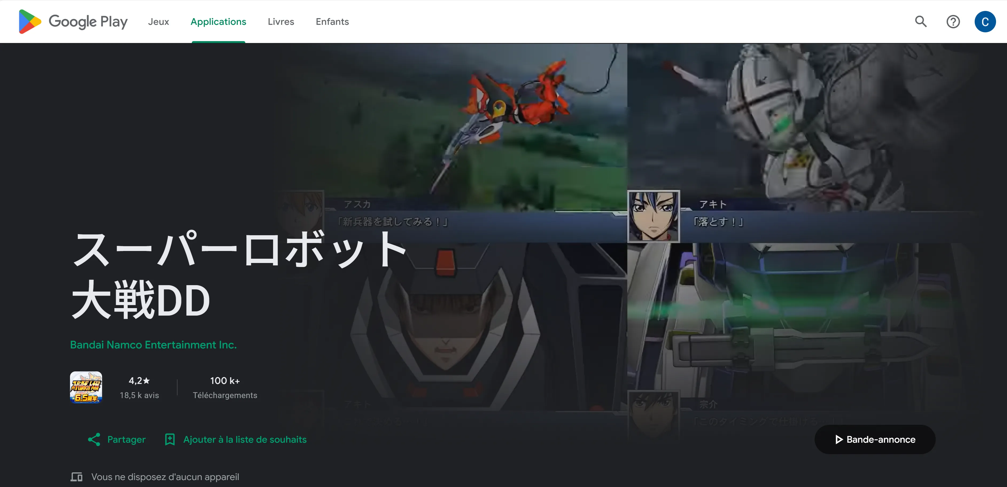Open the search magnifier icon

(x=921, y=21)
